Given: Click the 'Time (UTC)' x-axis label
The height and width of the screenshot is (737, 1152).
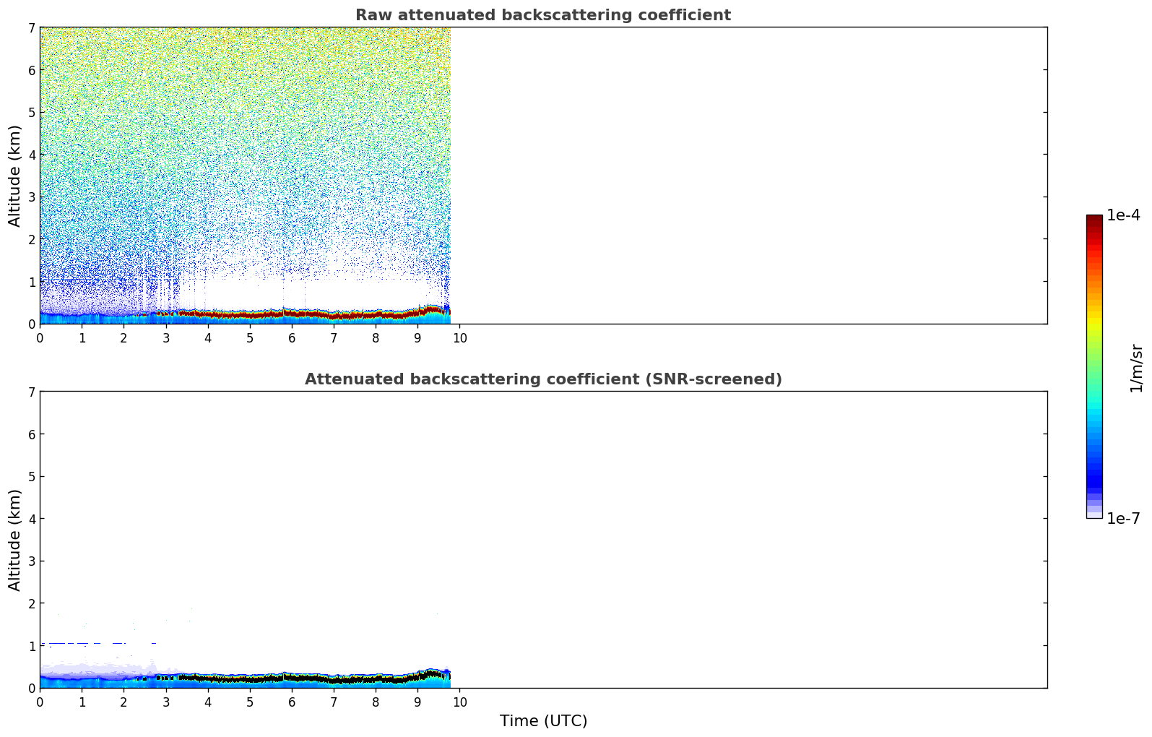Looking at the screenshot, I should [543, 720].
